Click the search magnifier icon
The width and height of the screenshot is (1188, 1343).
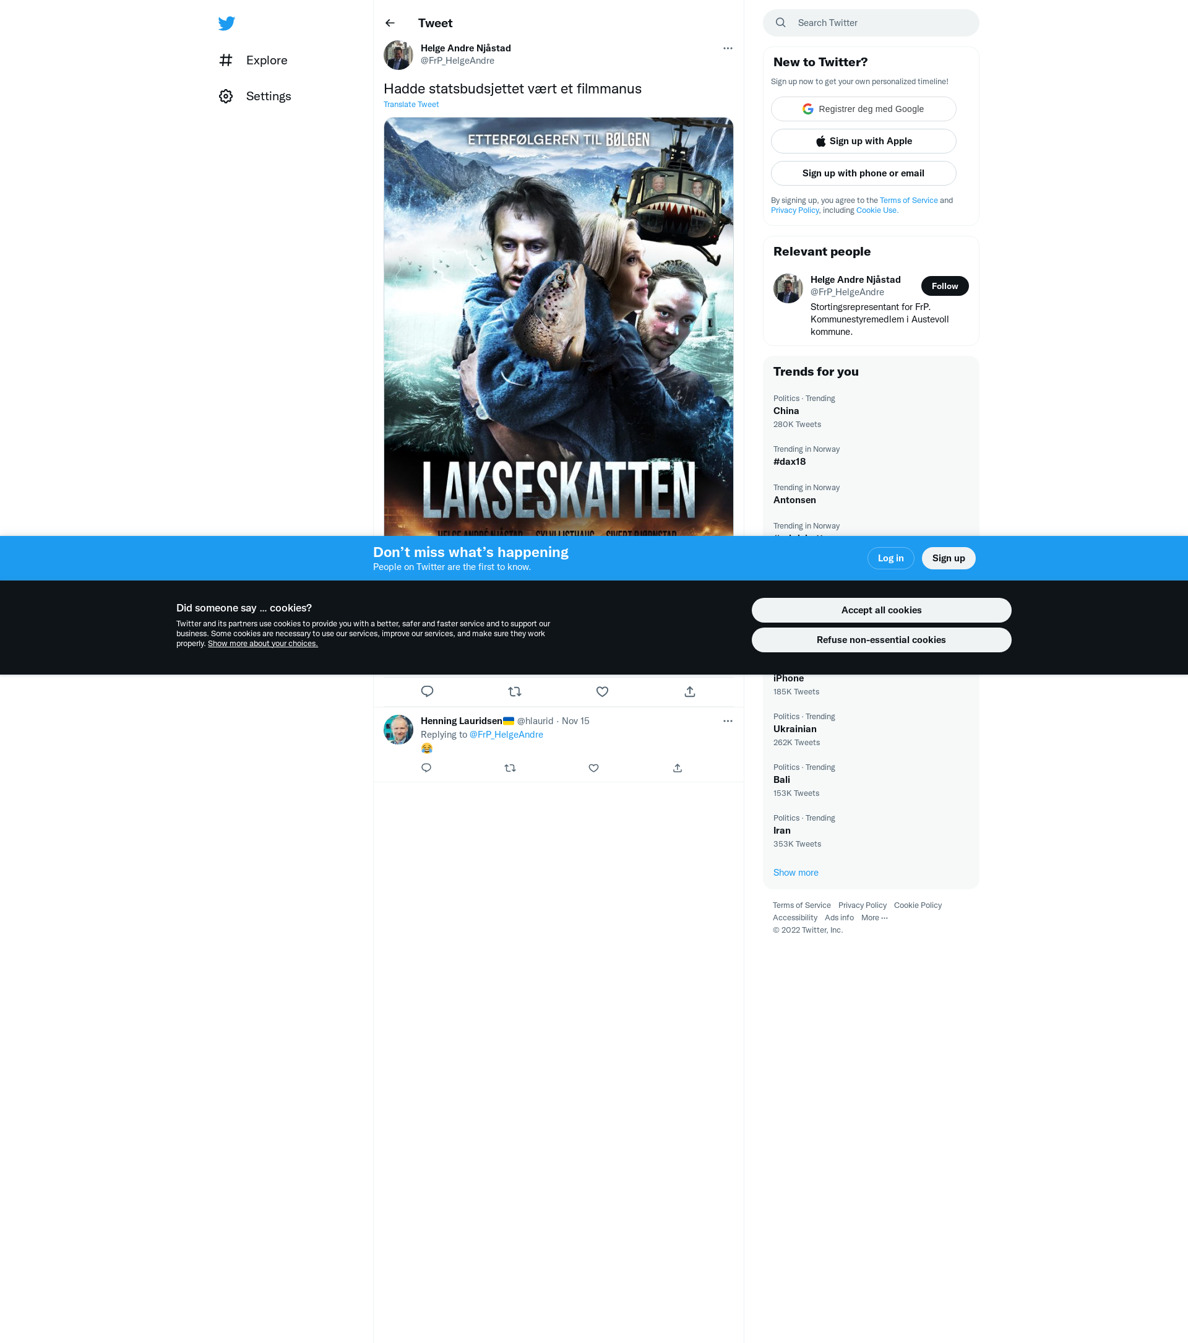[x=781, y=23]
